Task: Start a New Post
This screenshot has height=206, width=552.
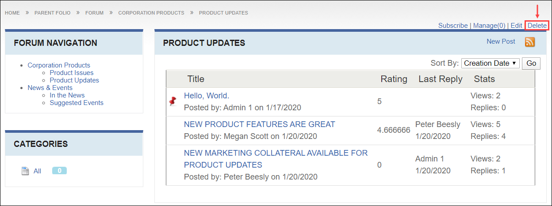Action: coord(501,41)
